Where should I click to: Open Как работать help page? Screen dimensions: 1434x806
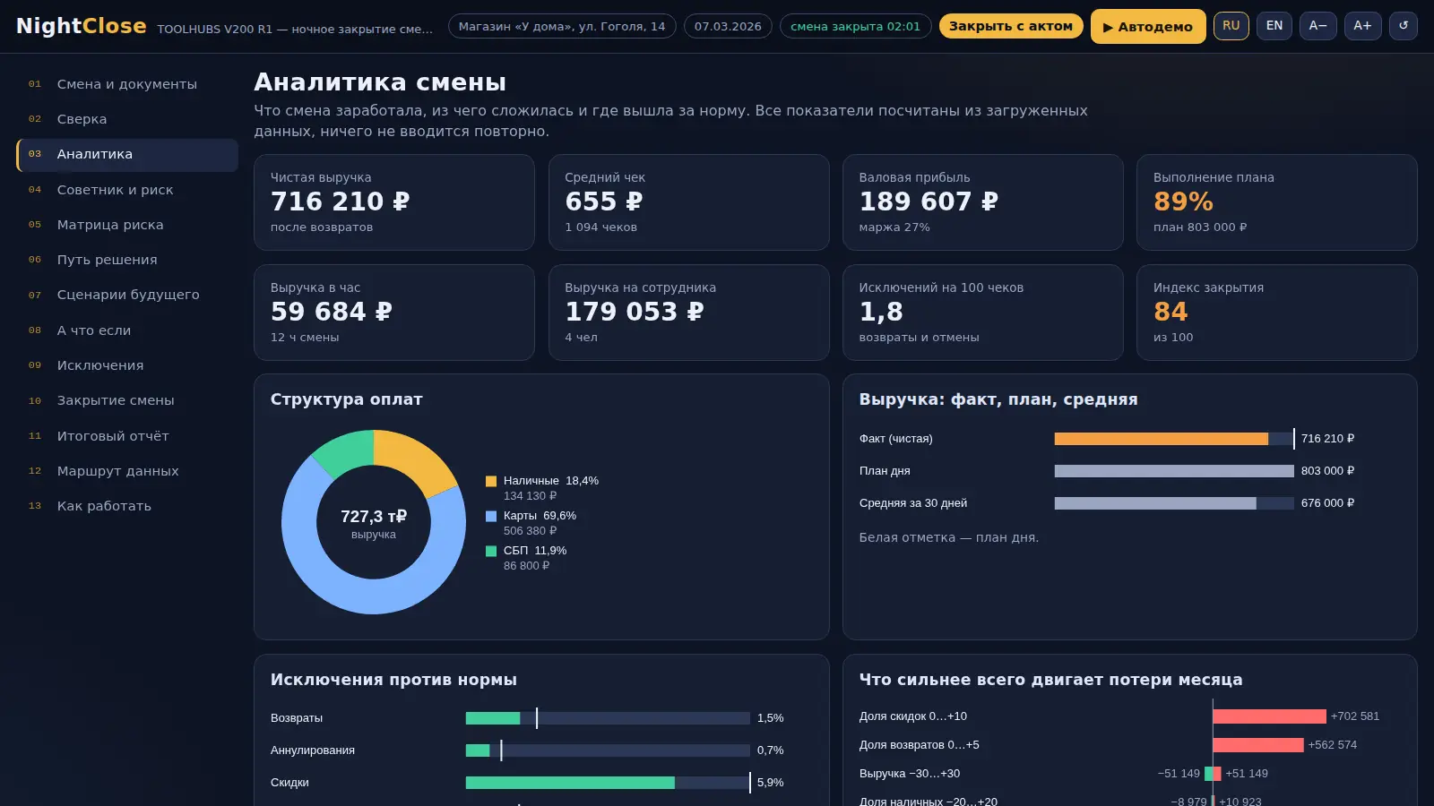click(127, 506)
